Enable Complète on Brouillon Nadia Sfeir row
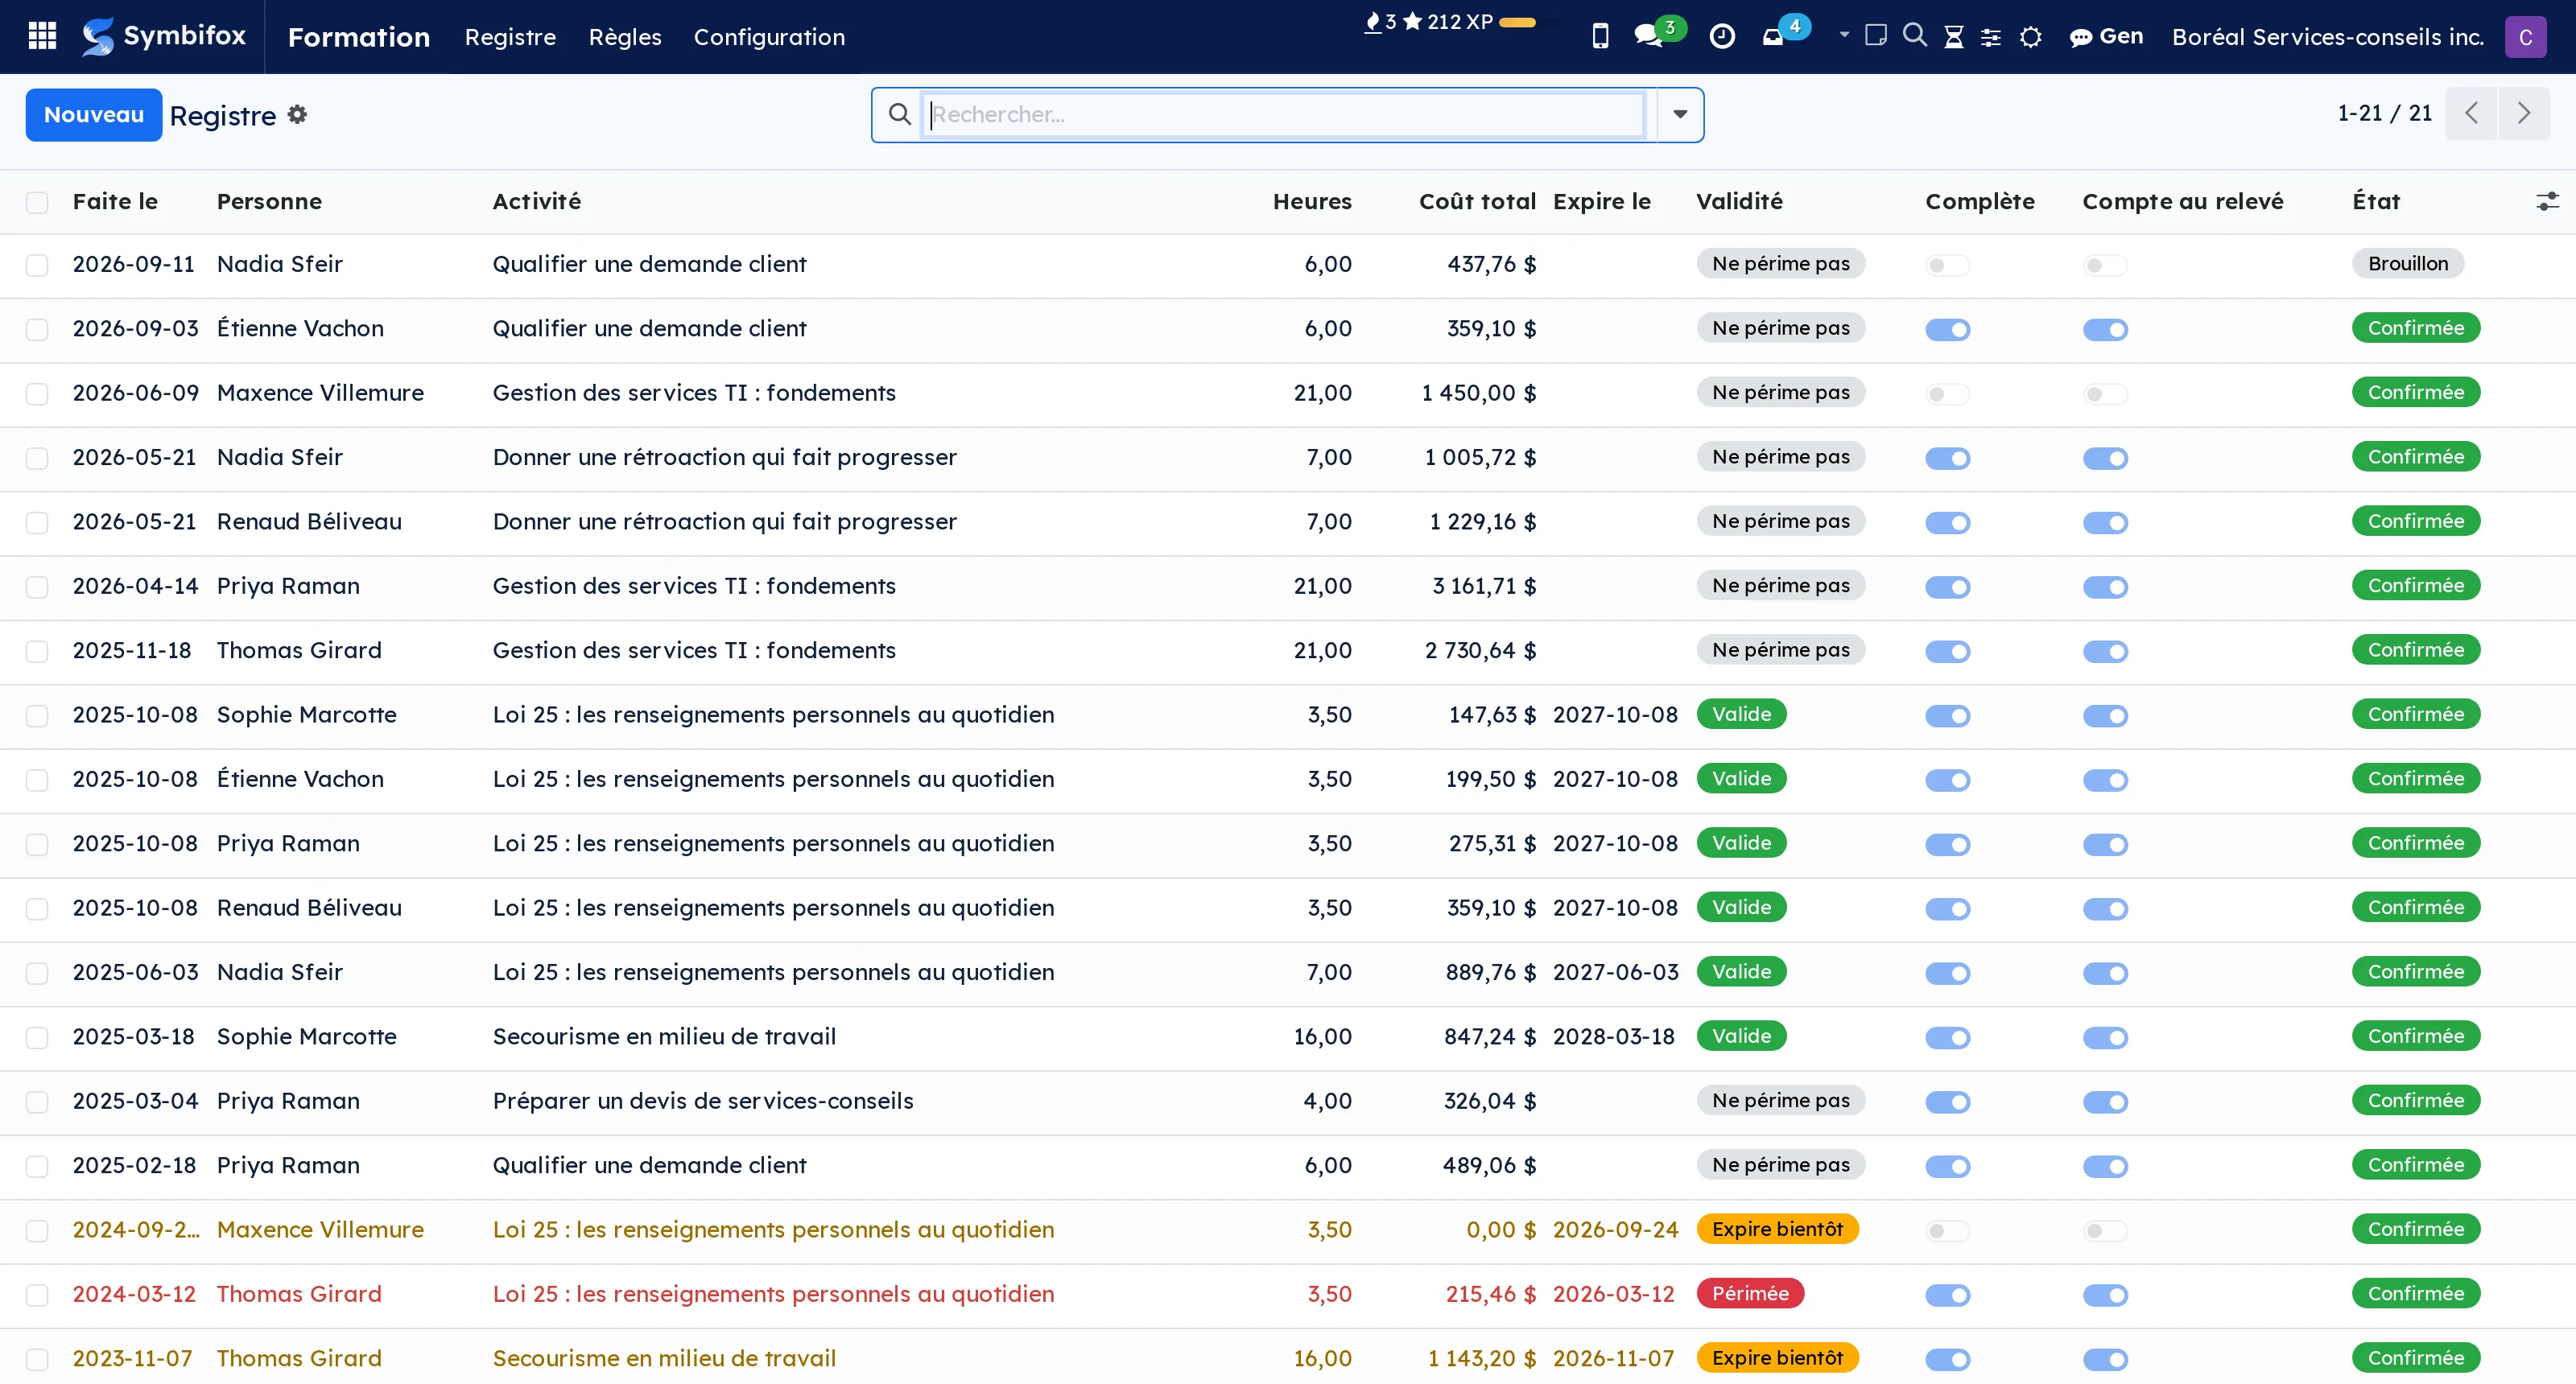This screenshot has width=2576, height=1384. click(x=1947, y=265)
